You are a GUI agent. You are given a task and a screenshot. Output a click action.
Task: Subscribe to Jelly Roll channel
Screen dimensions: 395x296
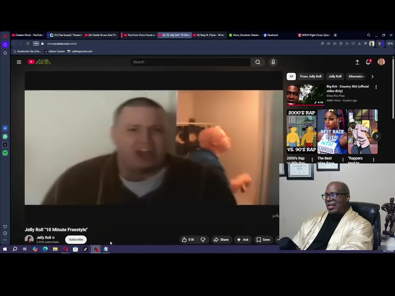tap(76, 240)
